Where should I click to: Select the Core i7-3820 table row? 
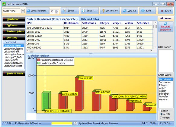point(89,32)
